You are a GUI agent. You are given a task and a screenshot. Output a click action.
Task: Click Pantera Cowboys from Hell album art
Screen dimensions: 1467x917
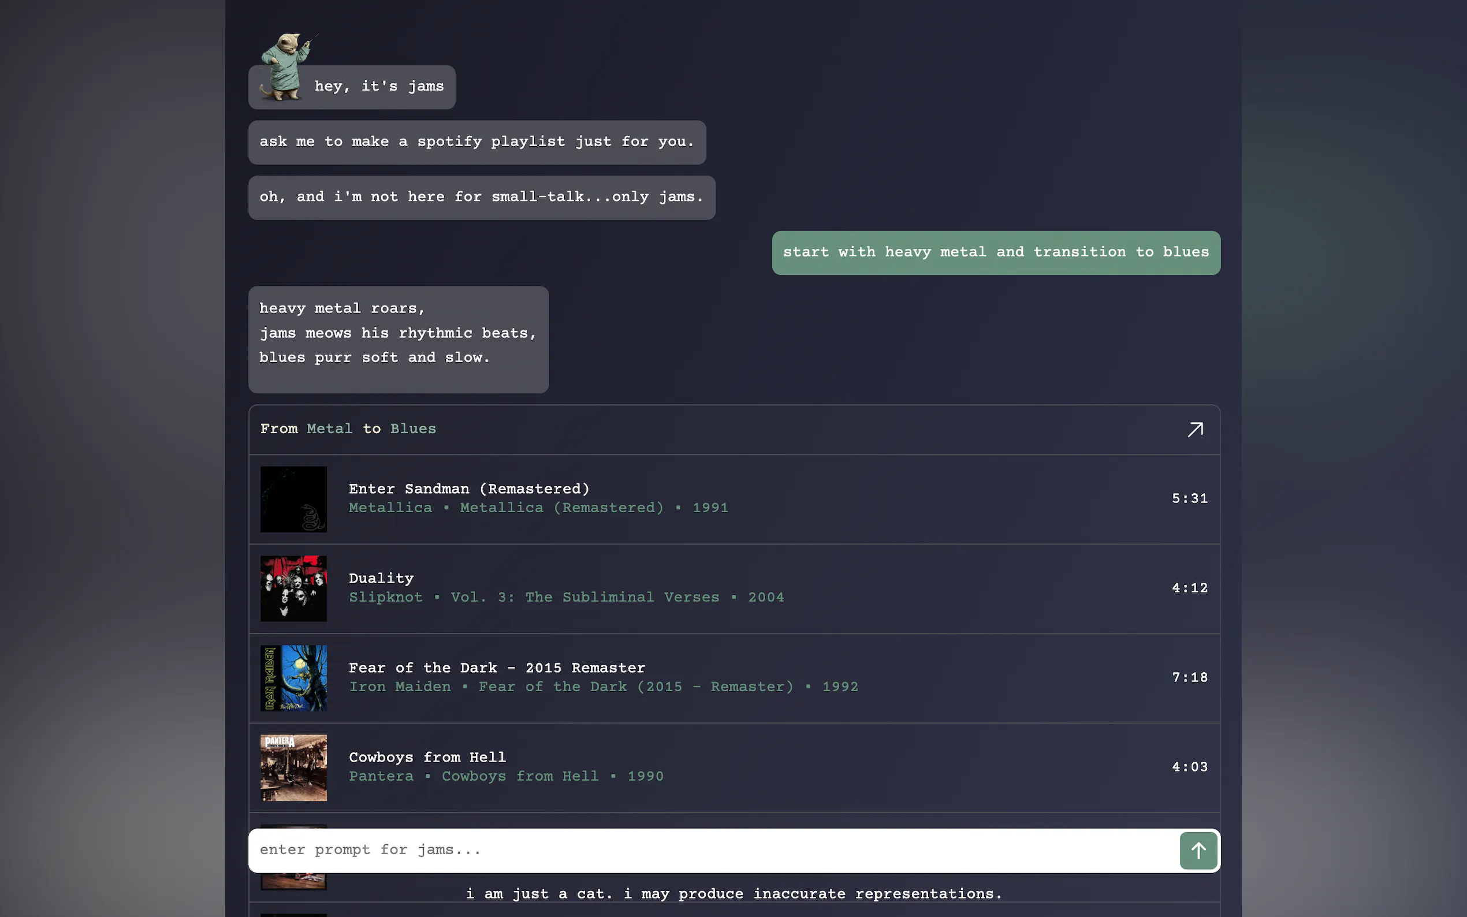[x=293, y=767]
